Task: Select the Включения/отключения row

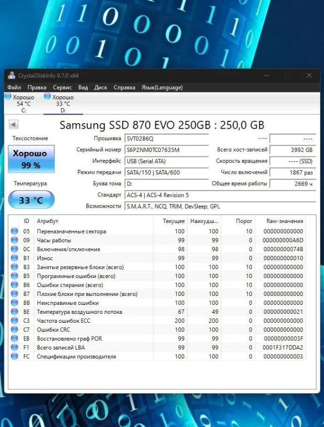Action: point(157,249)
